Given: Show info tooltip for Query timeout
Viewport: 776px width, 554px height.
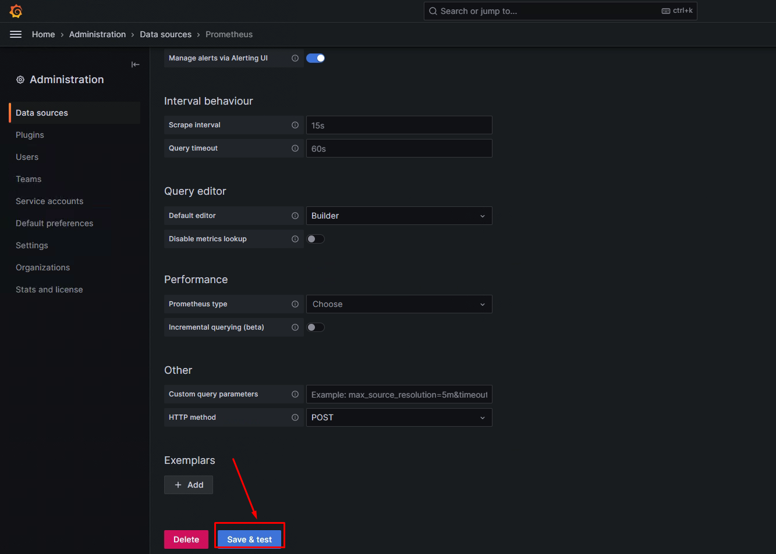Looking at the screenshot, I should [x=295, y=148].
